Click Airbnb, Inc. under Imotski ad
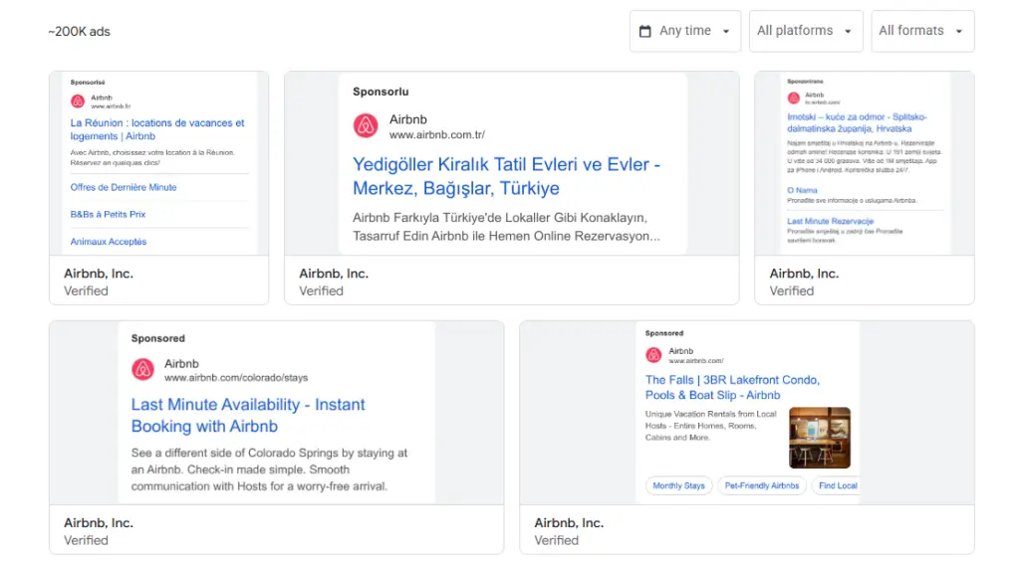The width and height of the screenshot is (1020, 563). (804, 274)
